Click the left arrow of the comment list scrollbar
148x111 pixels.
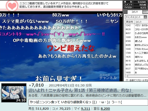point(126,76)
